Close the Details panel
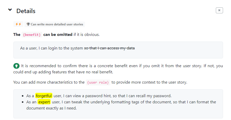This screenshot has width=231, height=120. click(219, 10)
